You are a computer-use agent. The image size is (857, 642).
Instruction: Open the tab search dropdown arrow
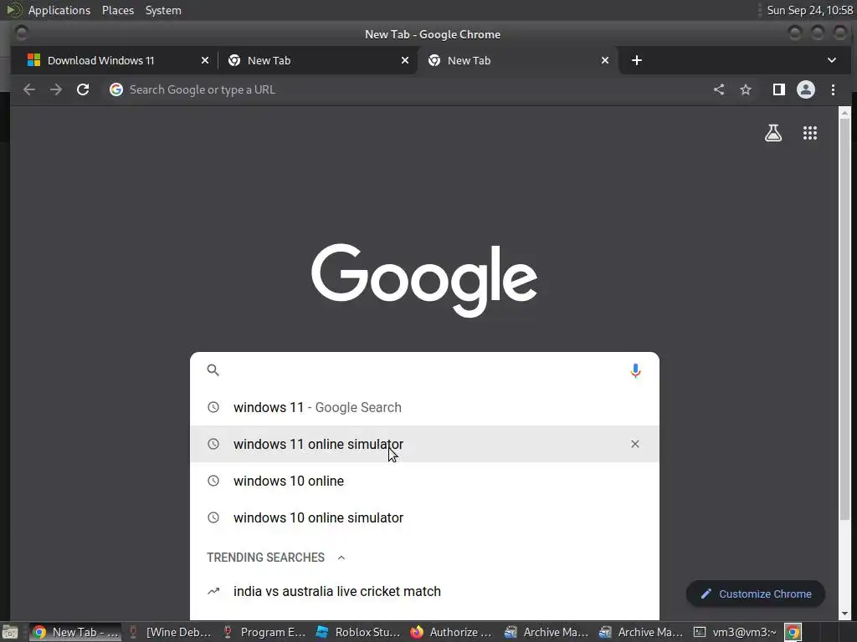coord(832,60)
